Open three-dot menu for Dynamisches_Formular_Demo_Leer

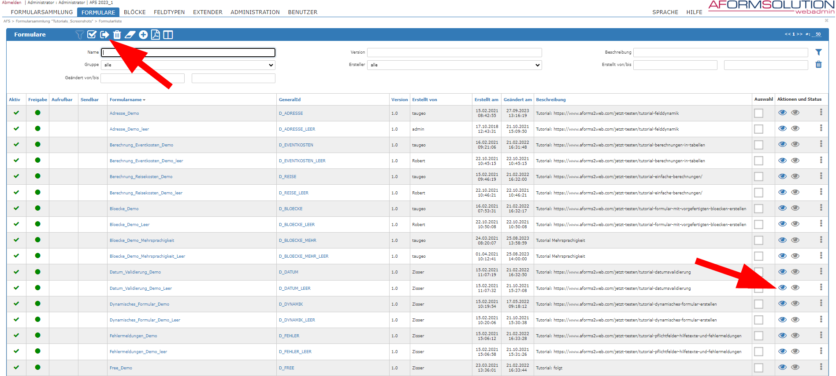pos(821,319)
